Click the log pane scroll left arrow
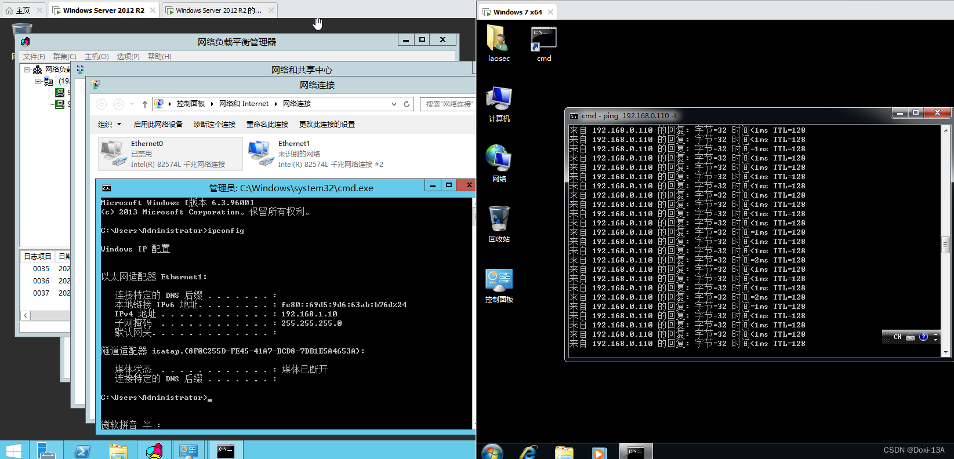 tap(26, 316)
